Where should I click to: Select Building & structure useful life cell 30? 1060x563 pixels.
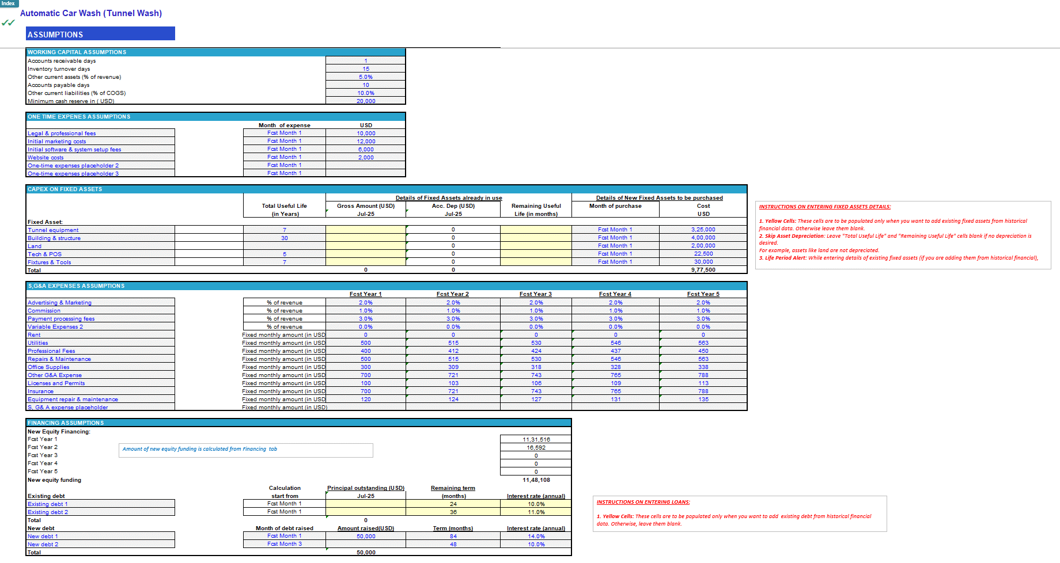pos(285,238)
